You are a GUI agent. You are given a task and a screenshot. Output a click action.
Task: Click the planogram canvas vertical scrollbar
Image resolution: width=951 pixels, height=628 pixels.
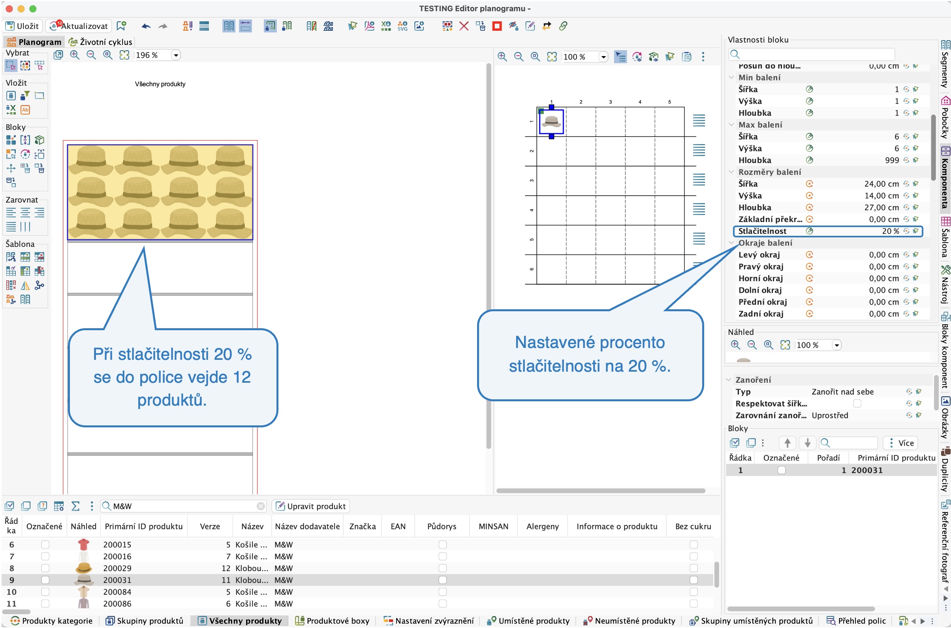[489, 256]
